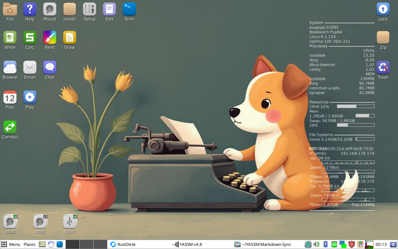Screen dimensions: 398x249
Task: Select the sda1 drive icon
Action: [x=10, y=221]
